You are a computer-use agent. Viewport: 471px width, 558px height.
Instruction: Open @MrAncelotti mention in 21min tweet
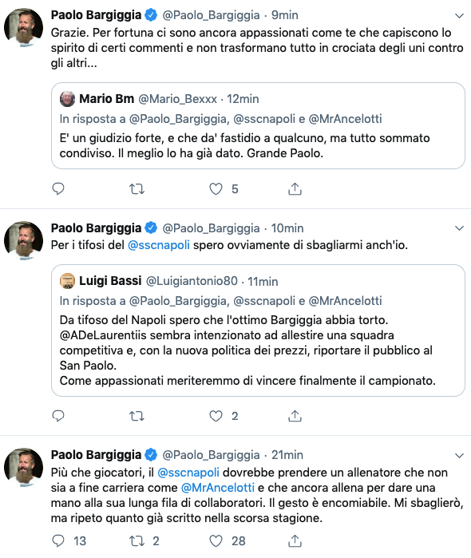tap(218, 488)
